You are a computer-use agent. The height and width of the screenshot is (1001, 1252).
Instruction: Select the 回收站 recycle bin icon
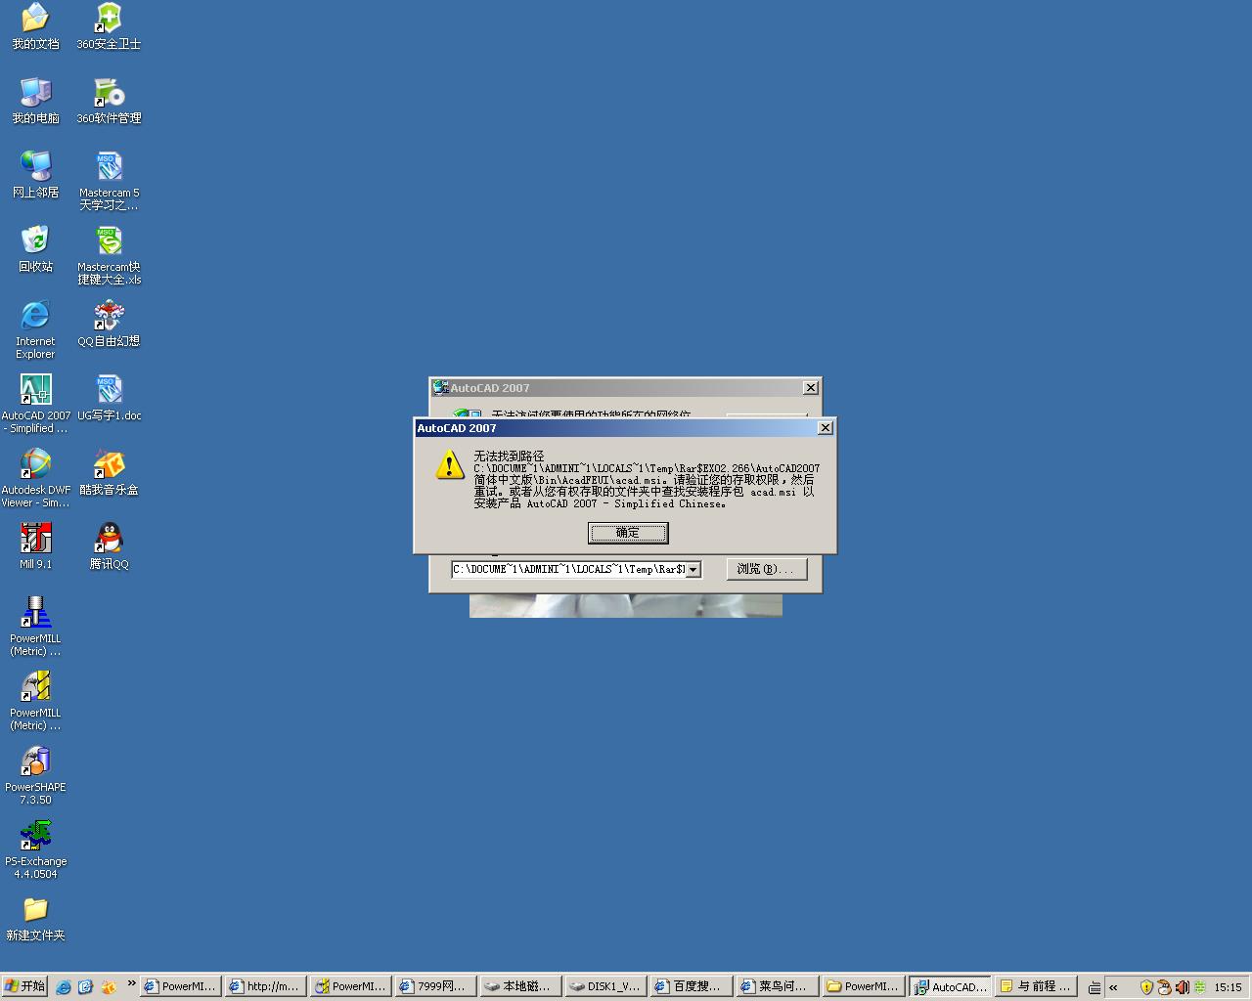pos(35,249)
